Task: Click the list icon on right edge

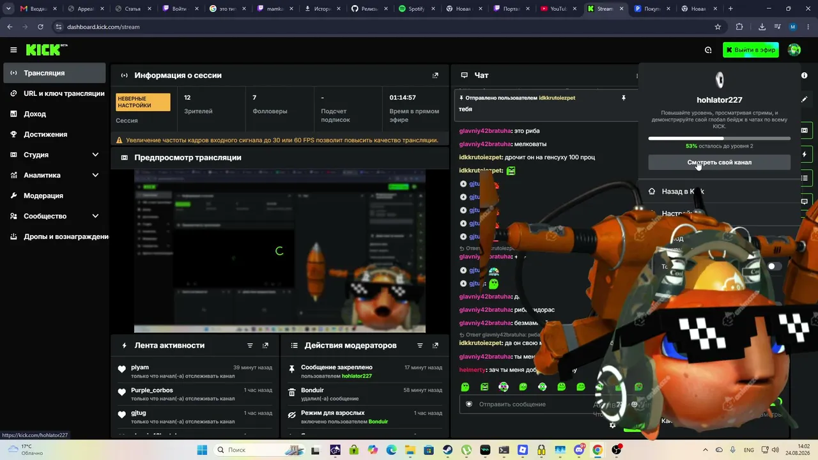Action: click(x=804, y=178)
